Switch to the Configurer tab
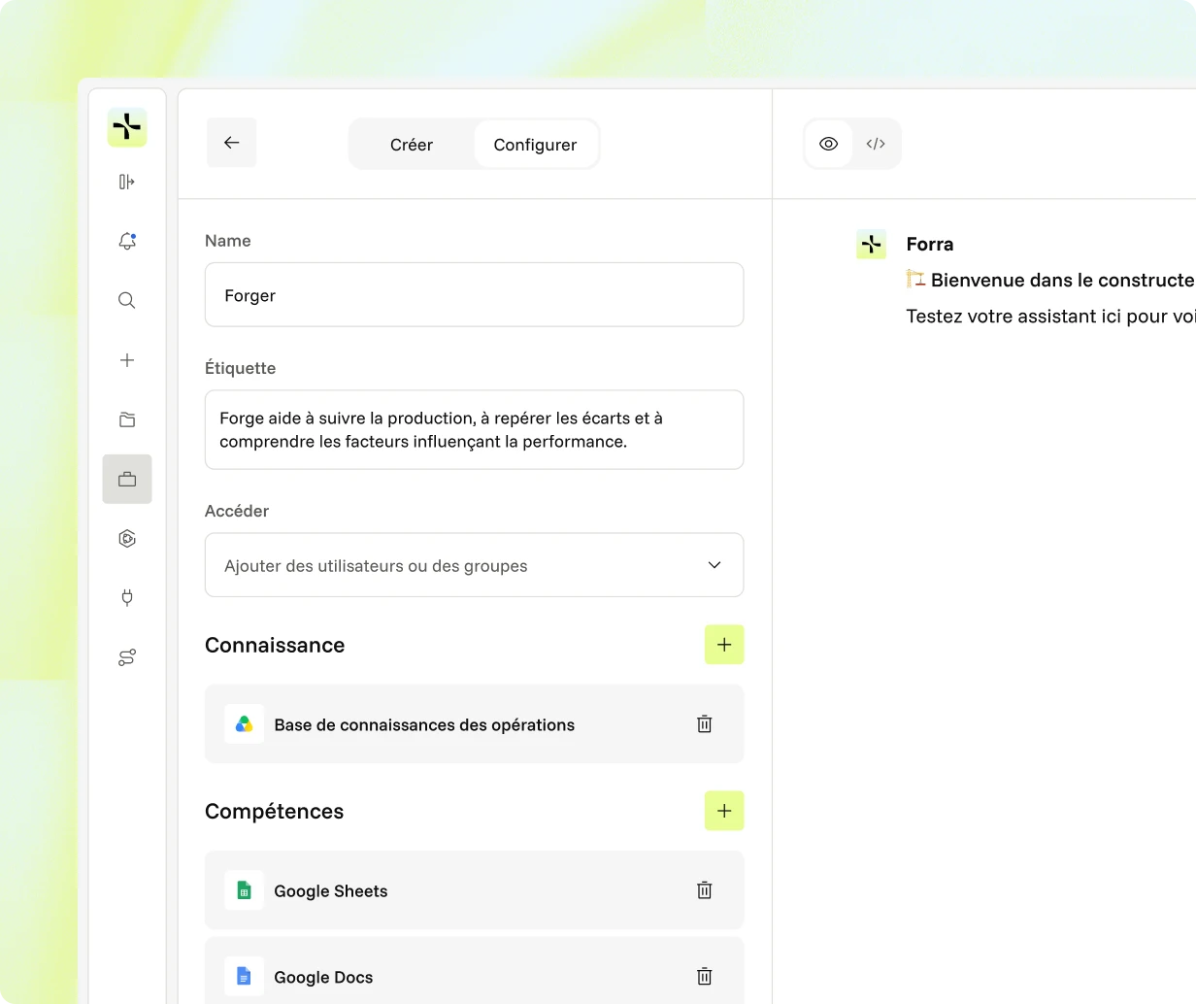The image size is (1196, 1004). coord(536,145)
